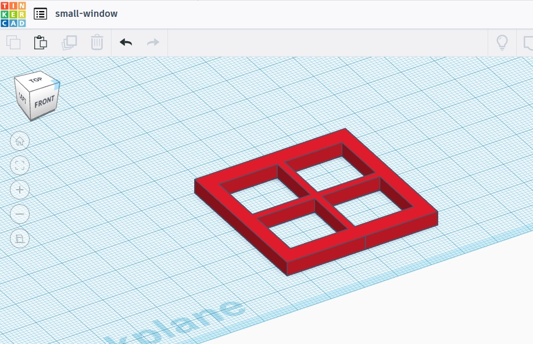Toggle orthographic view mode
This screenshot has width=533, height=344.
pyautogui.click(x=20, y=238)
